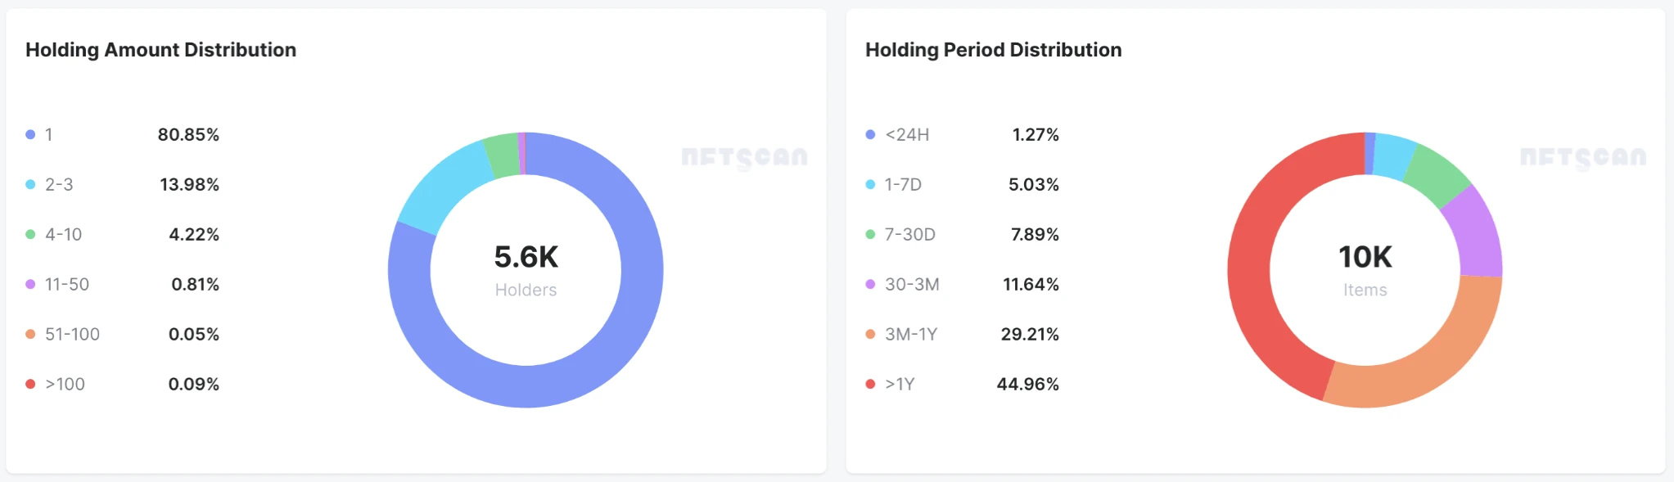The image size is (1674, 482).
Task: Click the NFTScan watermark on Holding Amount chart
Action: [x=744, y=157]
